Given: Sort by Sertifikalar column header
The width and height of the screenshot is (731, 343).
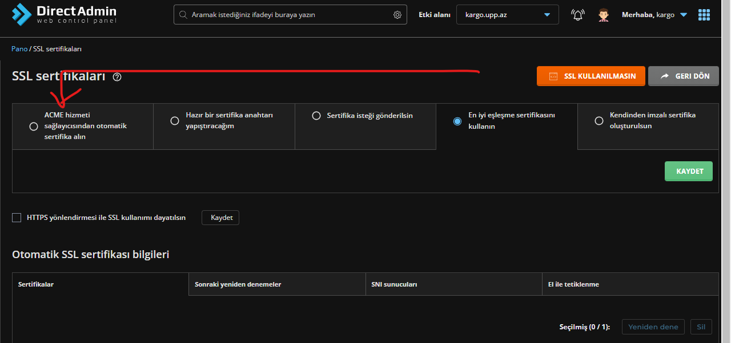Looking at the screenshot, I should pos(36,284).
